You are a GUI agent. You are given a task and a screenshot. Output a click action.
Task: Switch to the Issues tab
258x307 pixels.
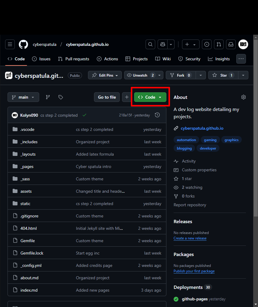pyautogui.click(x=41, y=59)
